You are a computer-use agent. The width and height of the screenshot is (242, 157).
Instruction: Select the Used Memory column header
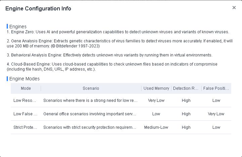156,88
